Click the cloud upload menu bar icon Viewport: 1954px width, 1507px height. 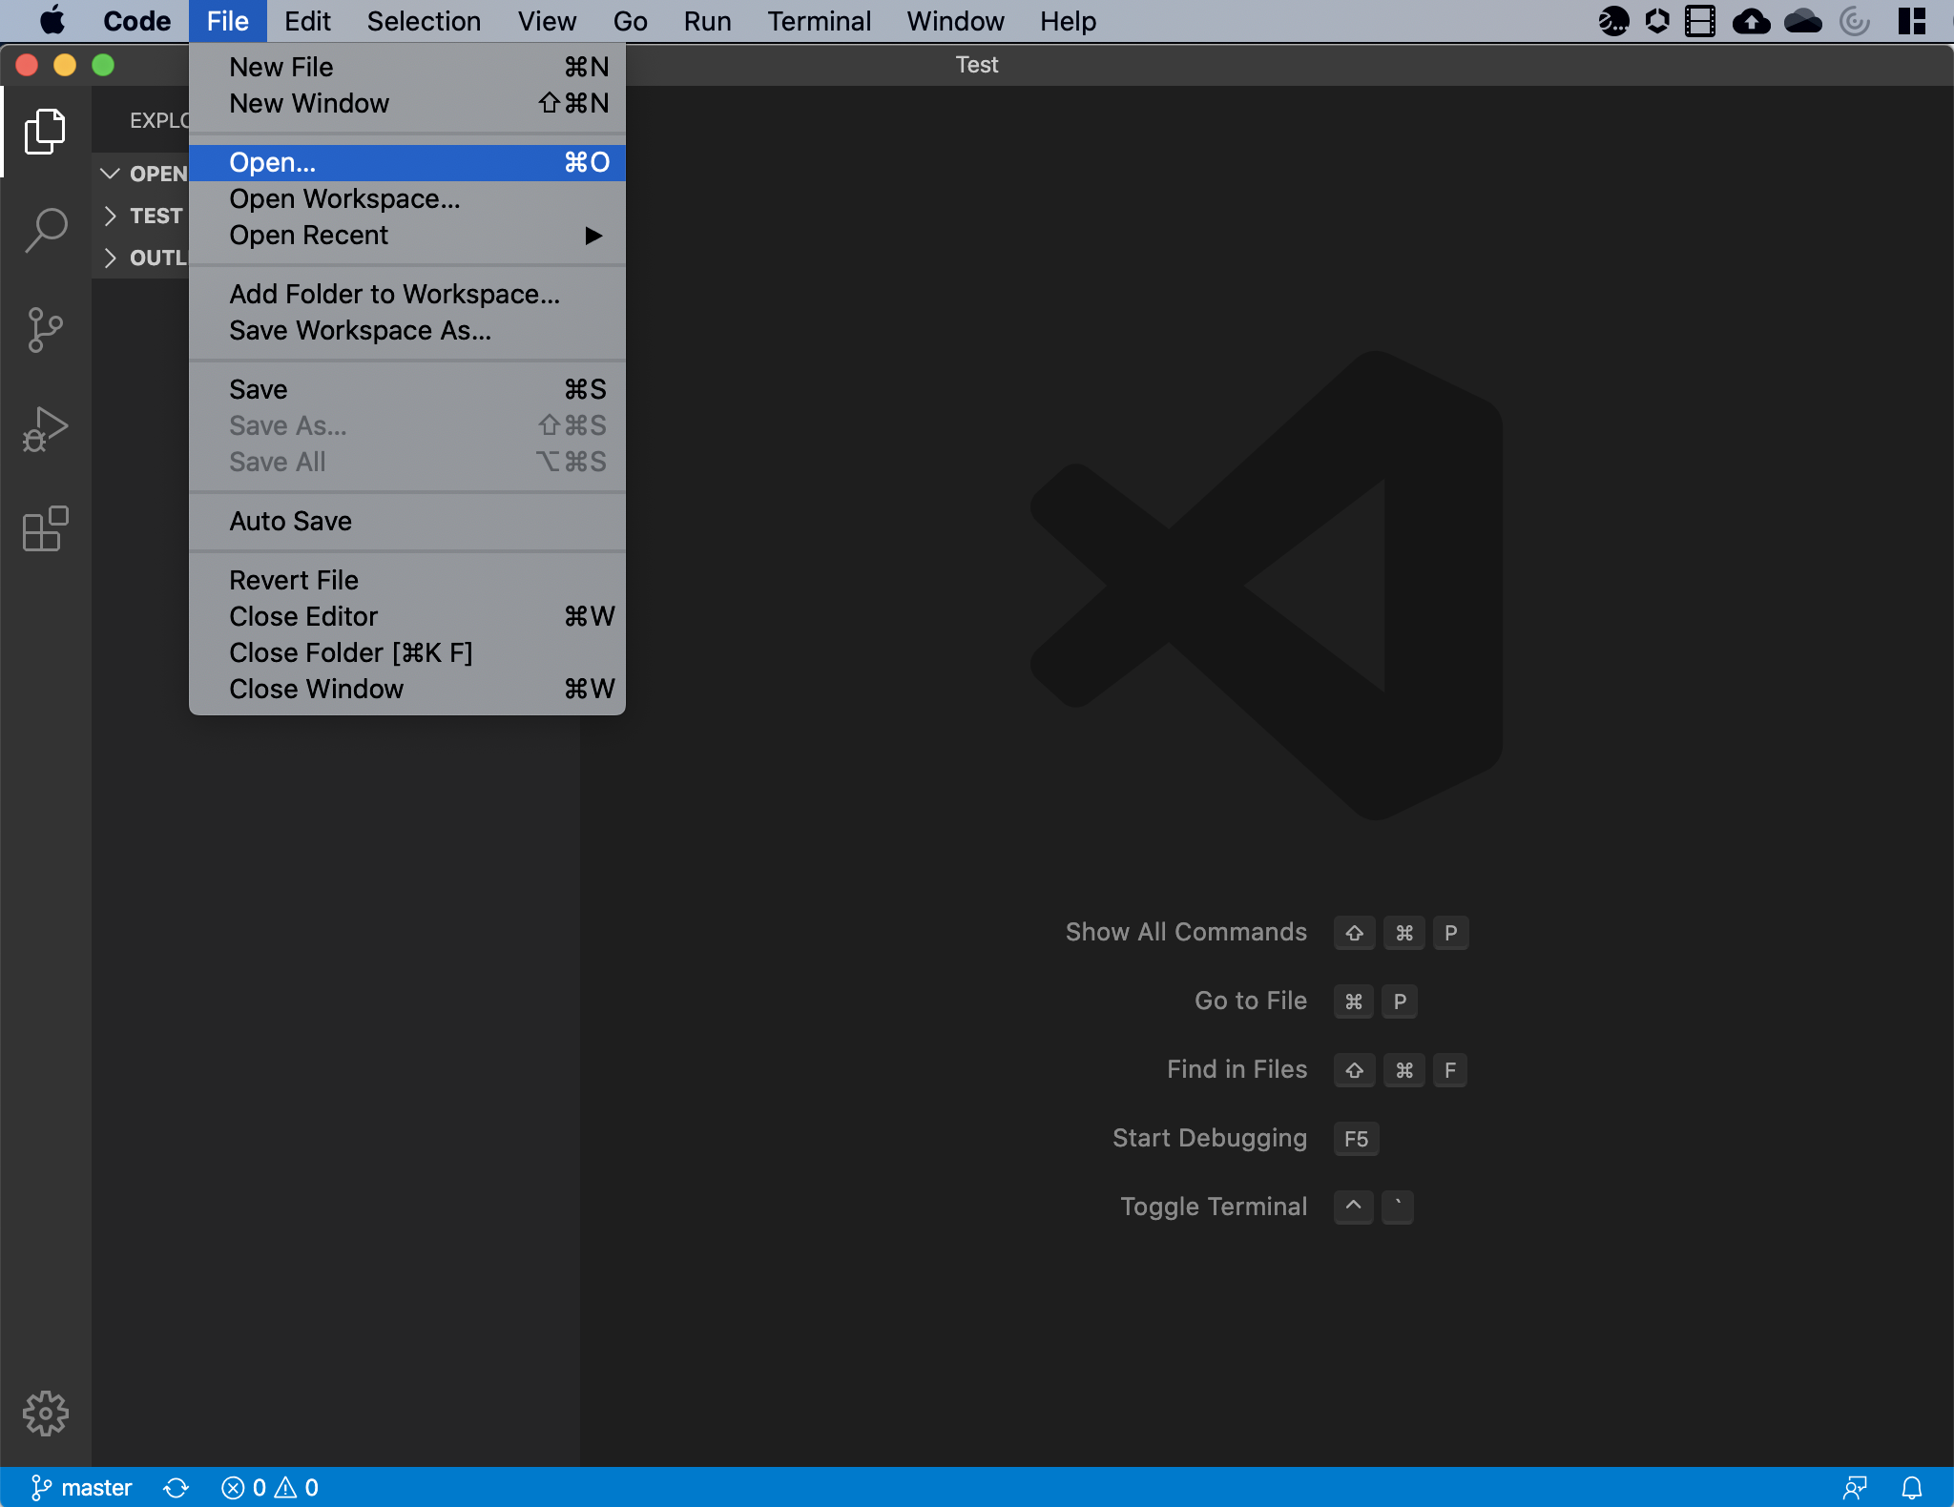point(1751,21)
